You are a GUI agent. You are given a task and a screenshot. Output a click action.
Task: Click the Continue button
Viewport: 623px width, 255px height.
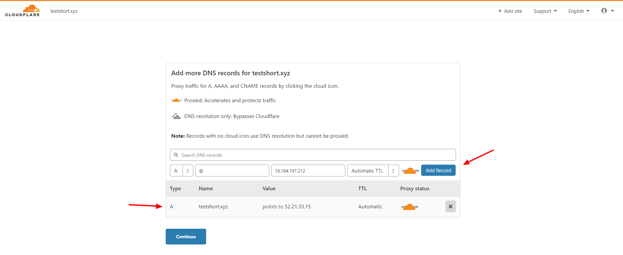tap(186, 237)
